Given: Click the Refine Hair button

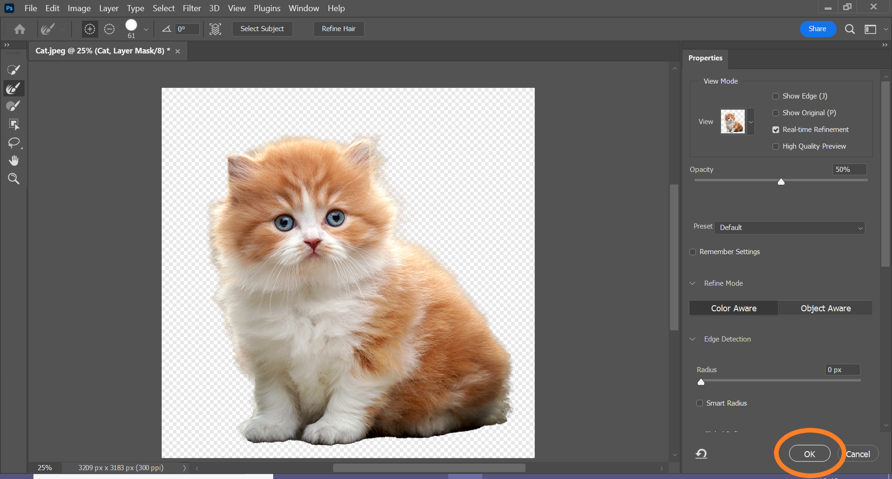Looking at the screenshot, I should tap(339, 29).
